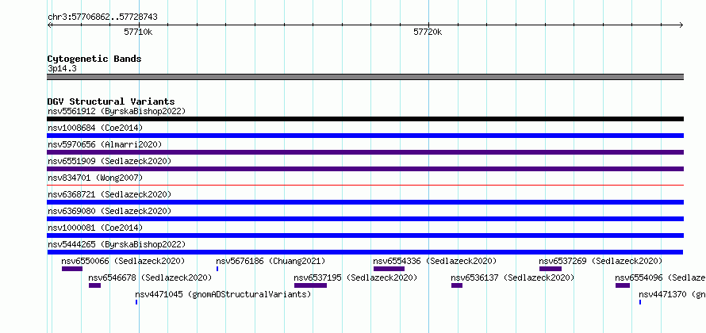Click the 57710k ruler position
This screenshot has width=706, height=333.
[138, 32]
